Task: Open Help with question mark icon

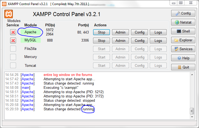Action: (x=183, y=58)
